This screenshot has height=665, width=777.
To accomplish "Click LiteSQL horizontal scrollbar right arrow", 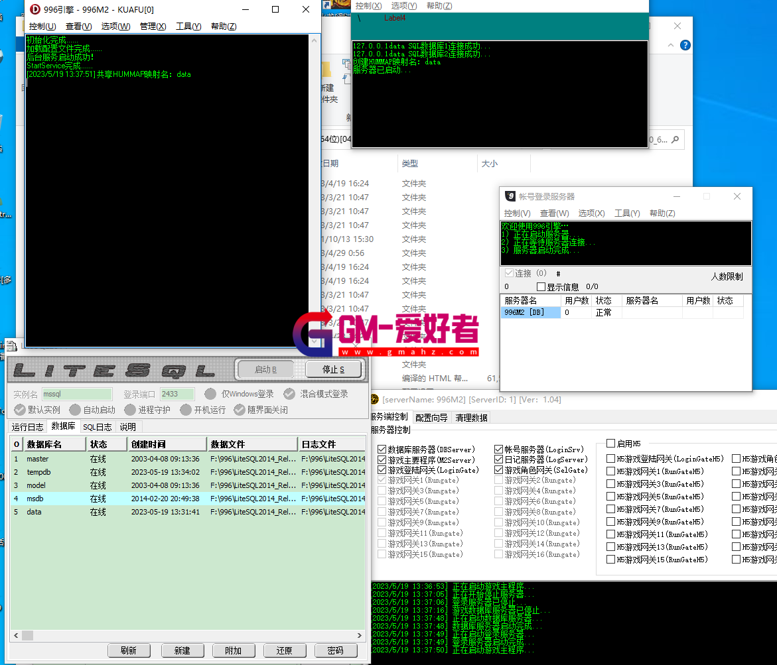I will pos(359,635).
